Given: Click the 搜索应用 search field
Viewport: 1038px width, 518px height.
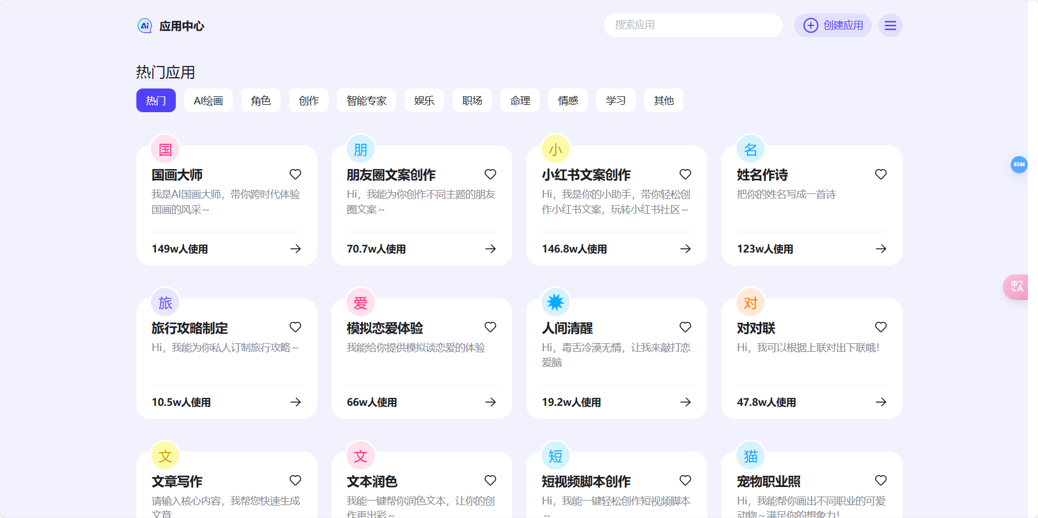Looking at the screenshot, I should 693,25.
